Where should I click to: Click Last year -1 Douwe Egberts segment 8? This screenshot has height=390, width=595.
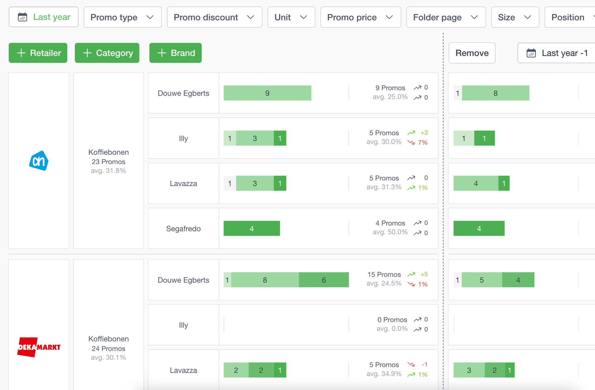click(496, 93)
